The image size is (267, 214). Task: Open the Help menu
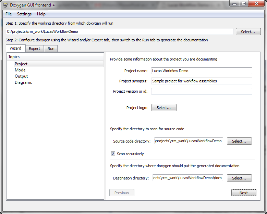click(x=41, y=14)
